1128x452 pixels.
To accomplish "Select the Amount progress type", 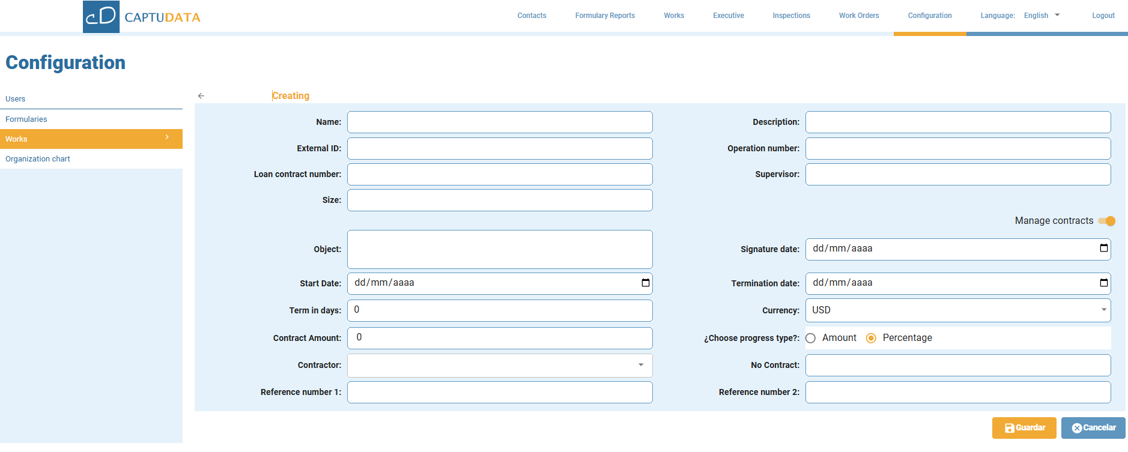I will point(811,338).
